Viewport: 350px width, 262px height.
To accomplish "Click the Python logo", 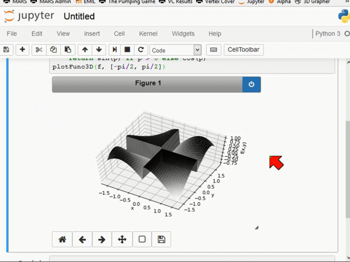I will pyautogui.click(x=344, y=16).
